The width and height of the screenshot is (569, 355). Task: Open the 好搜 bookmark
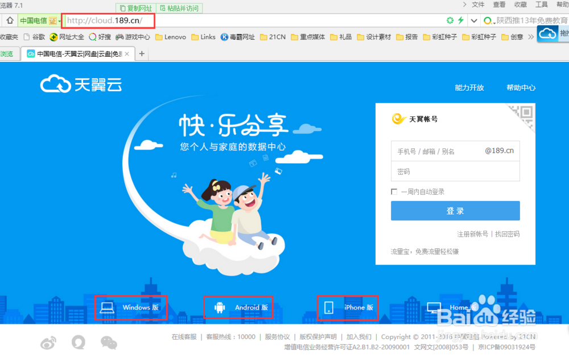(100, 37)
